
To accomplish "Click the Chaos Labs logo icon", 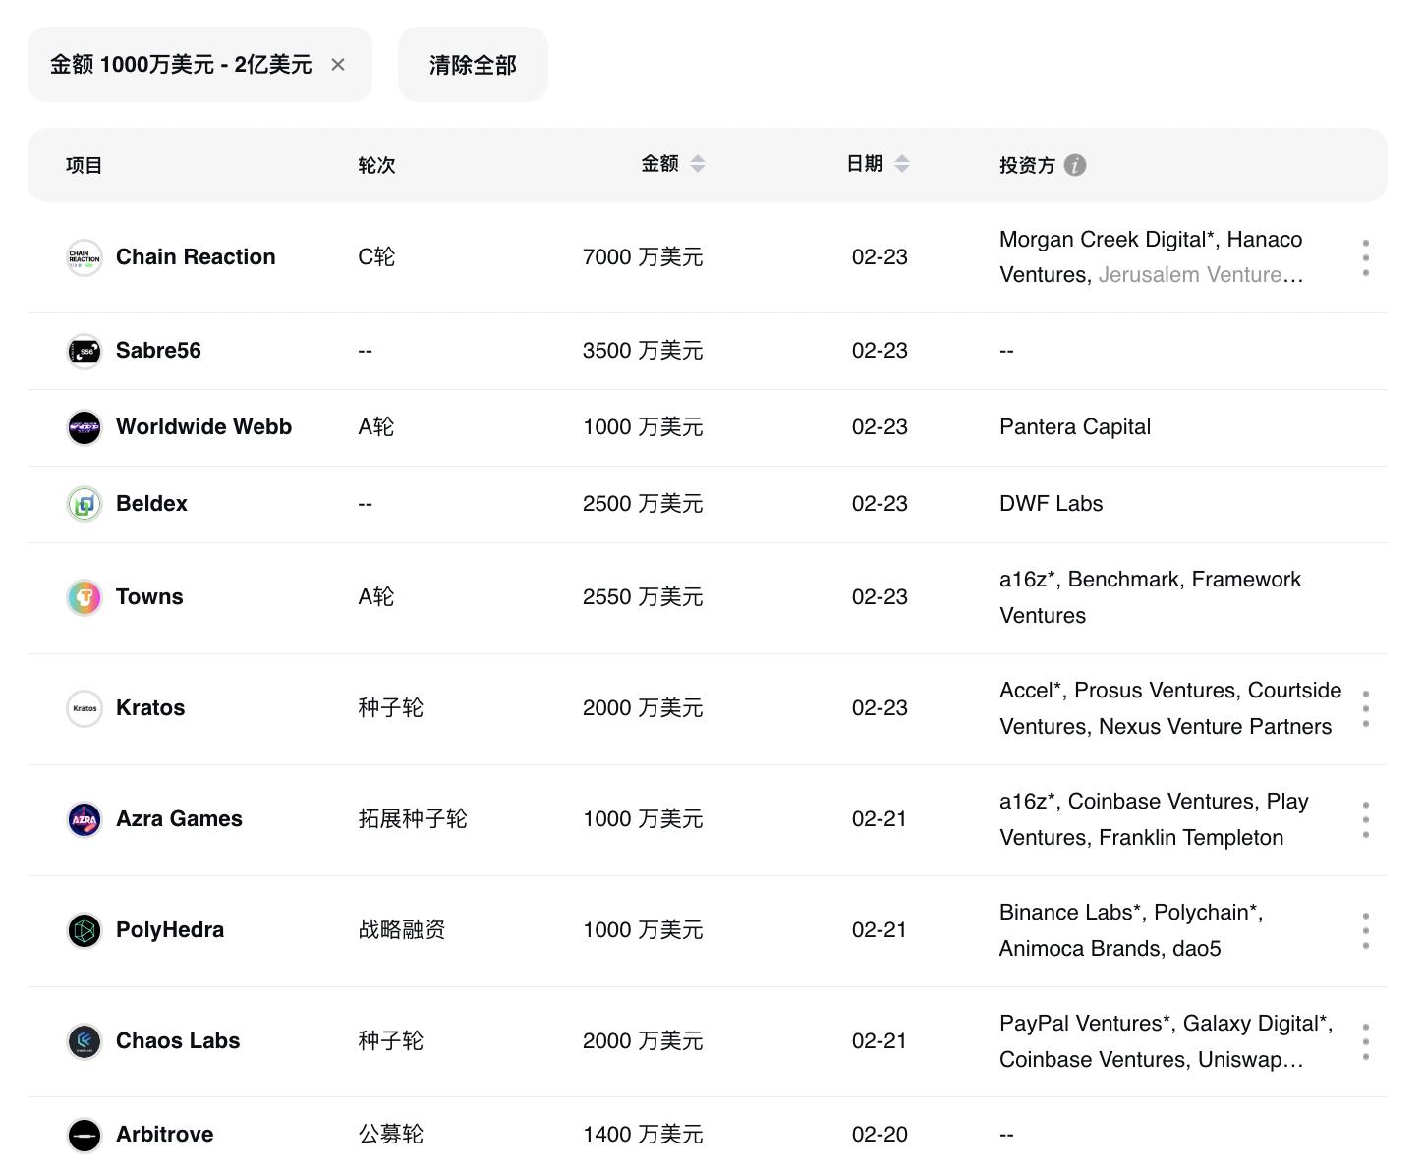I will pyautogui.click(x=85, y=1041).
